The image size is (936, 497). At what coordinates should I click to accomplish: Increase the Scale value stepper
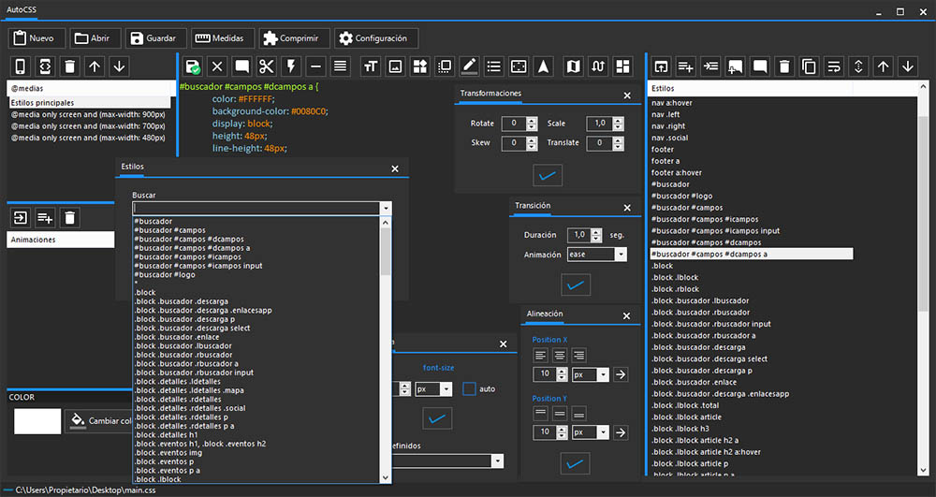(x=618, y=121)
